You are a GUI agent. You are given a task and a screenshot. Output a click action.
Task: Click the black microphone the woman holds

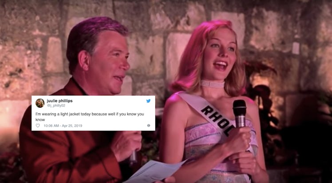240,115
